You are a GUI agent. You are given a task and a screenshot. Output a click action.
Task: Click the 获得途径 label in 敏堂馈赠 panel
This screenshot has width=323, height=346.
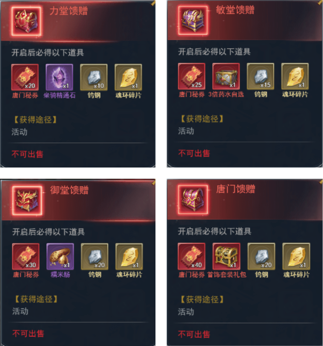[202, 119]
